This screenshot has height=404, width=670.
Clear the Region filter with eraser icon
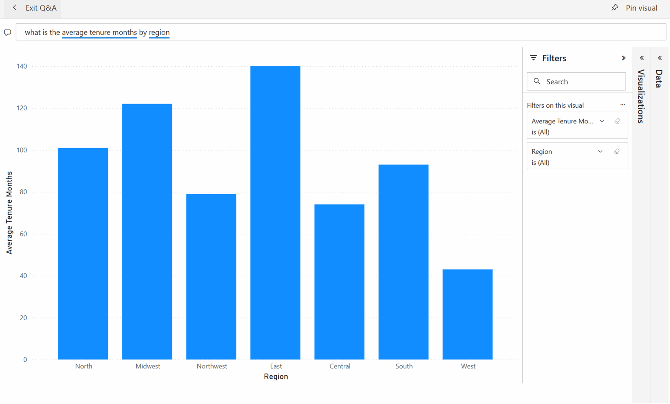pos(617,152)
